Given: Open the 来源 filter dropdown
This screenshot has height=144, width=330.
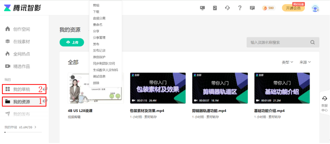Looking at the screenshot, I should click(x=305, y=62).
